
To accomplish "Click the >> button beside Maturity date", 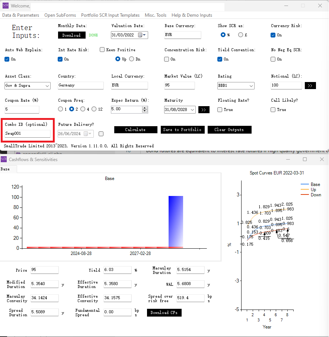I will (x=204, y=110).
